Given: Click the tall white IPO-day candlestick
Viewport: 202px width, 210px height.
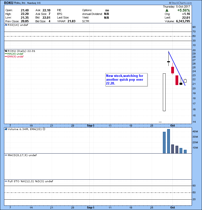Looking at the screenshot, I should [x=164, y=92].
